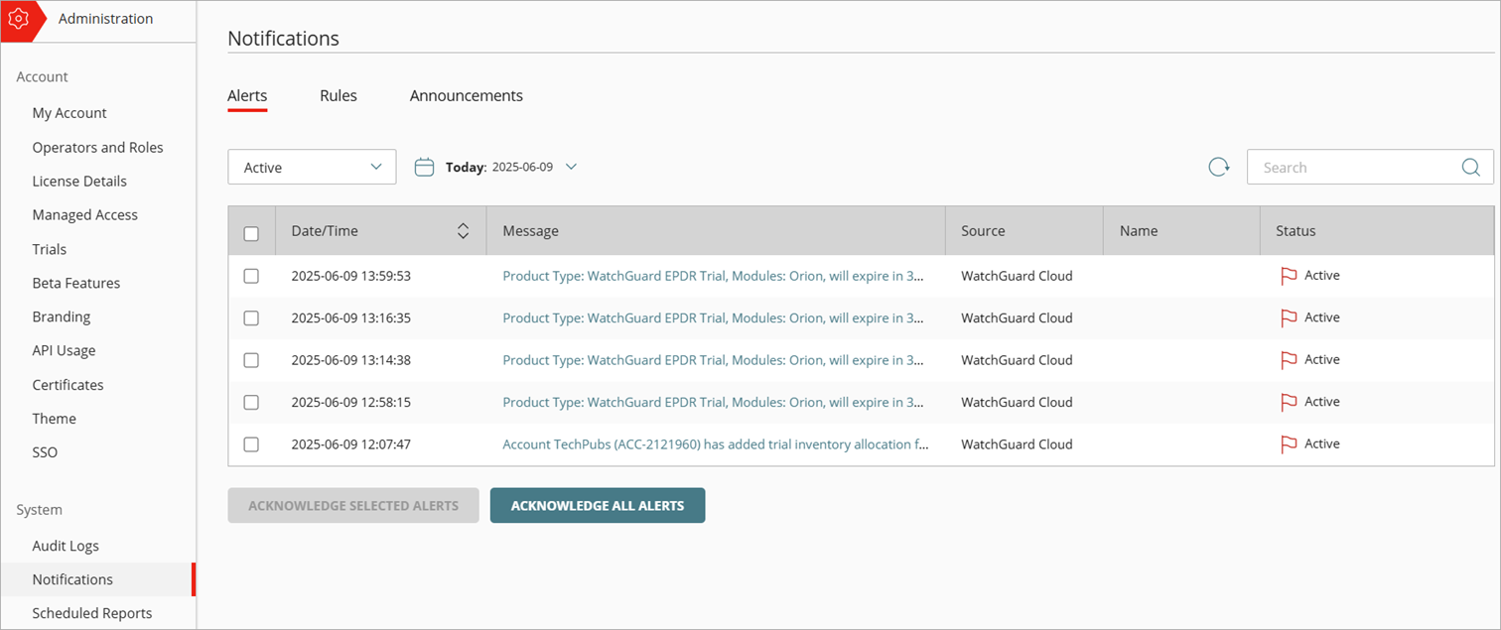Screen dimensions: 1501x630
Task: Click the red flag on 12:07:47 alert
Action: point(1289,444)
